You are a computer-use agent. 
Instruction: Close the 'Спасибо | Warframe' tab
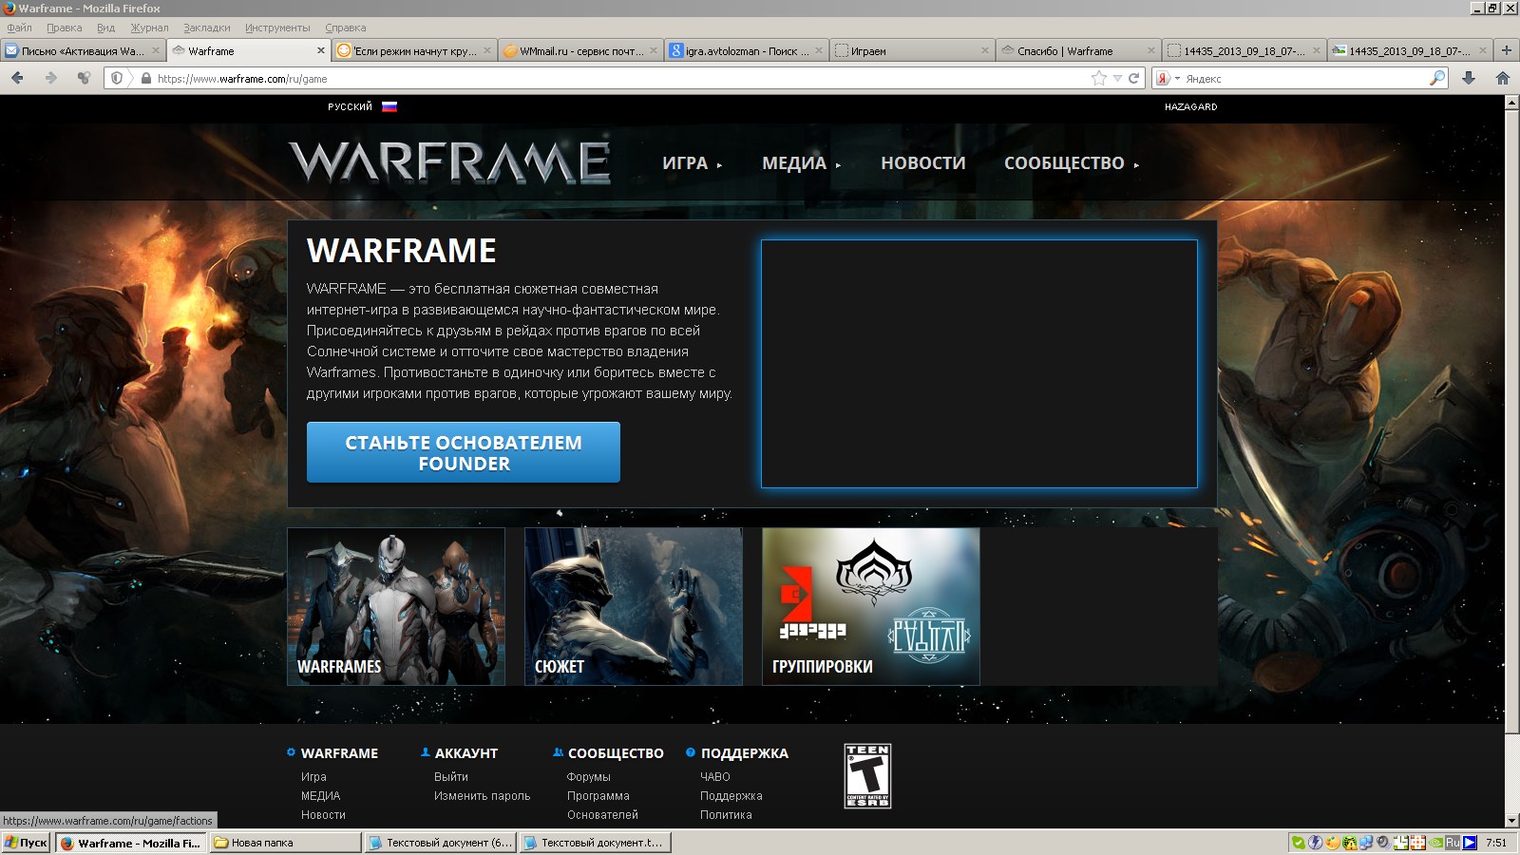click(1151, 50)
